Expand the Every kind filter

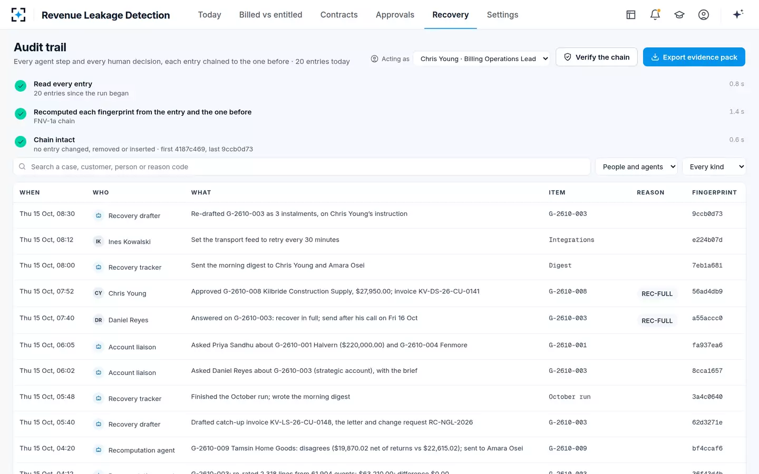(714, 167)
